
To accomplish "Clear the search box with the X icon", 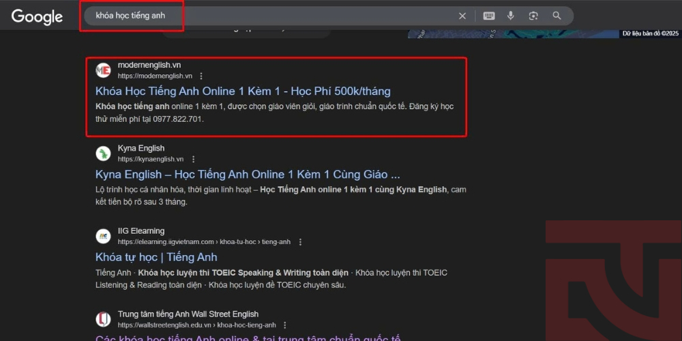I will (x=462, y=16).
